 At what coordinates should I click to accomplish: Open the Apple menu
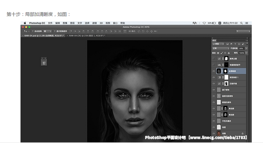tap(25, 23)
